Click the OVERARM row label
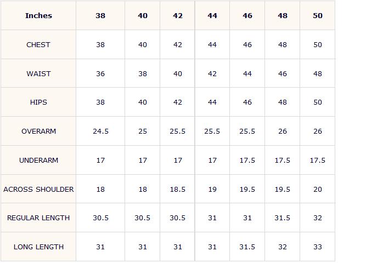372x263 pixels. 38,131
